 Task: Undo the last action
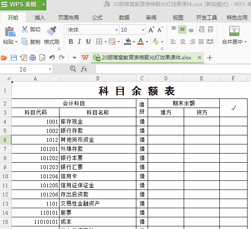52,58
